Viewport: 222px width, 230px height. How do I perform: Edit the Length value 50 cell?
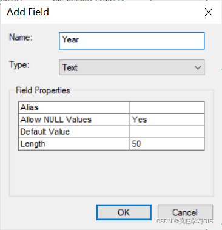[x=167, y=144]
